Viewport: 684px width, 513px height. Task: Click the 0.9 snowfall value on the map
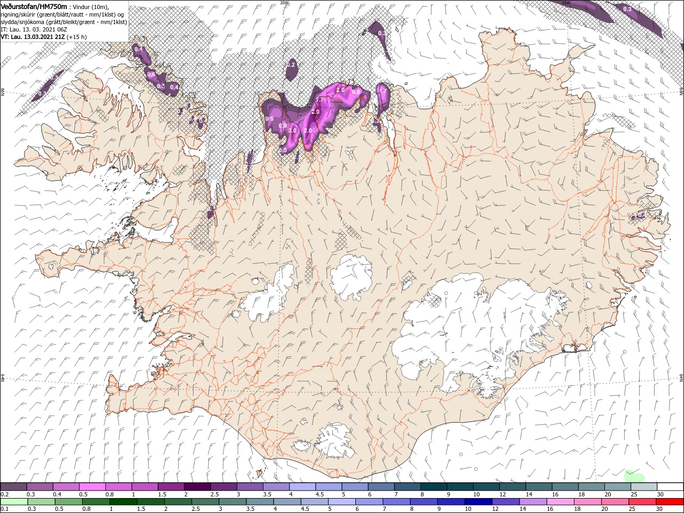283,126
